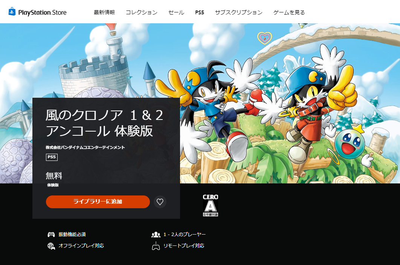Click the publisher name 株式会社バンダイナムコエンターテインメント

tap(85, 147)
